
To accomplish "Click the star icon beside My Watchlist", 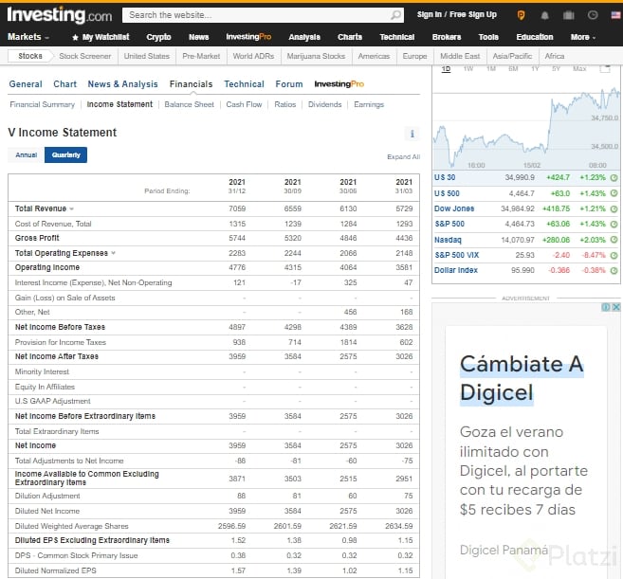I will (x=75, y=37).
